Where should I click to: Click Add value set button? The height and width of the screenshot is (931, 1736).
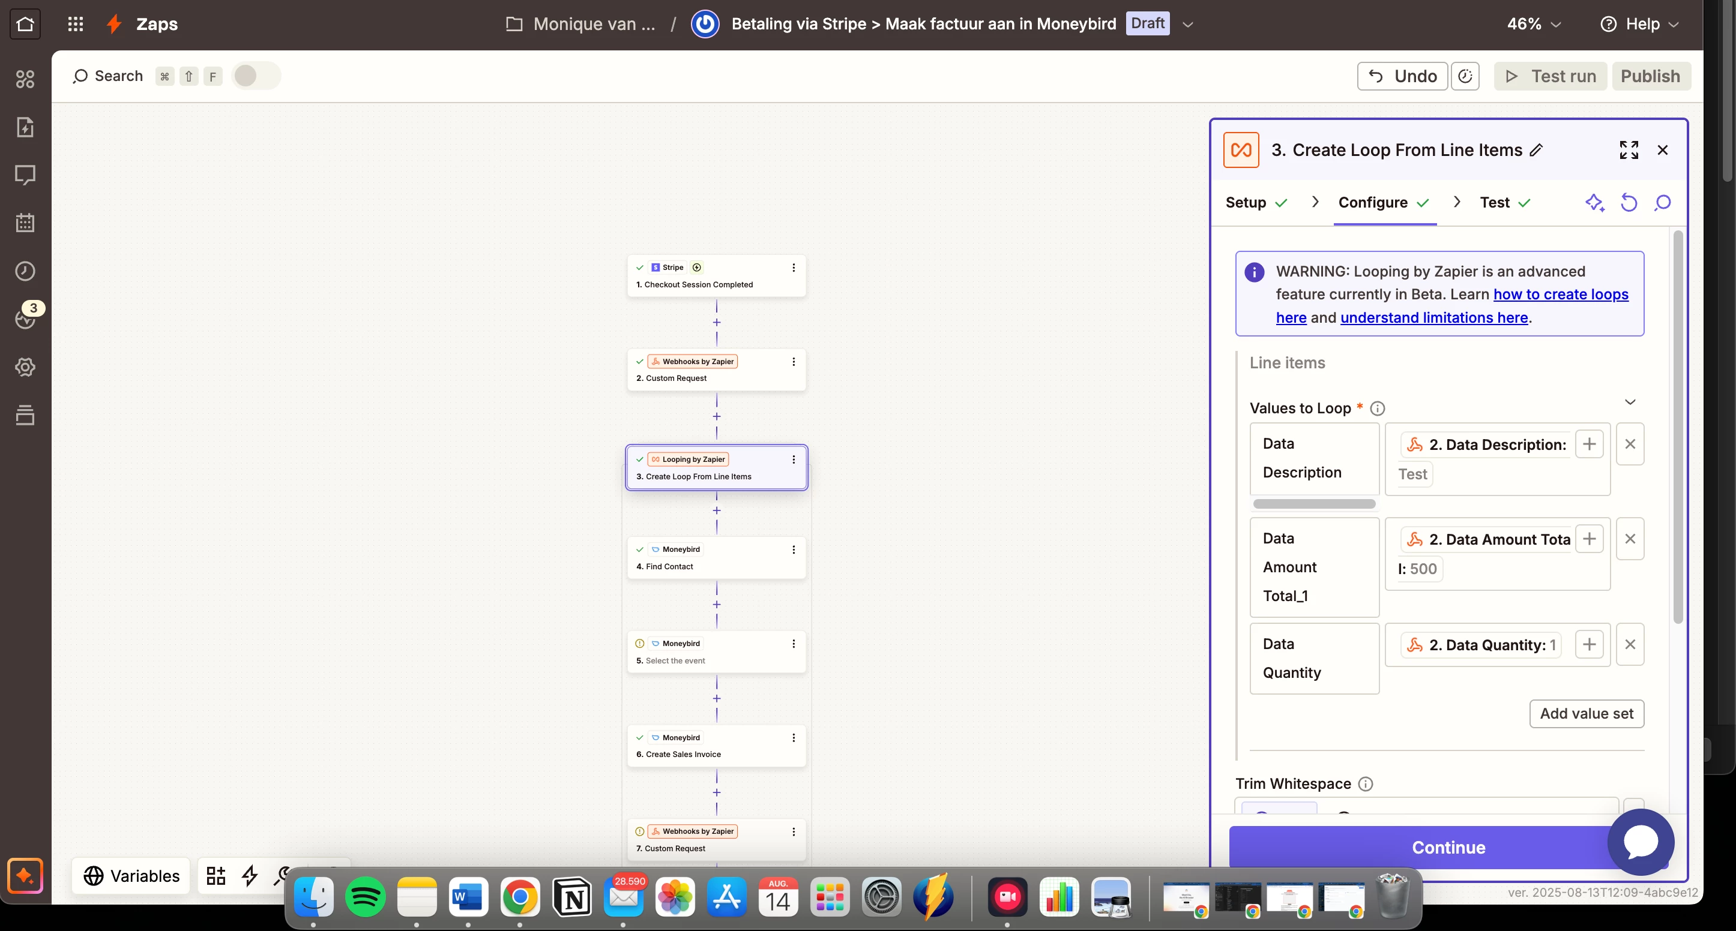1587,714
